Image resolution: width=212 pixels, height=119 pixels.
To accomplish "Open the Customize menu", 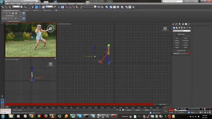I will pos(71,4).
